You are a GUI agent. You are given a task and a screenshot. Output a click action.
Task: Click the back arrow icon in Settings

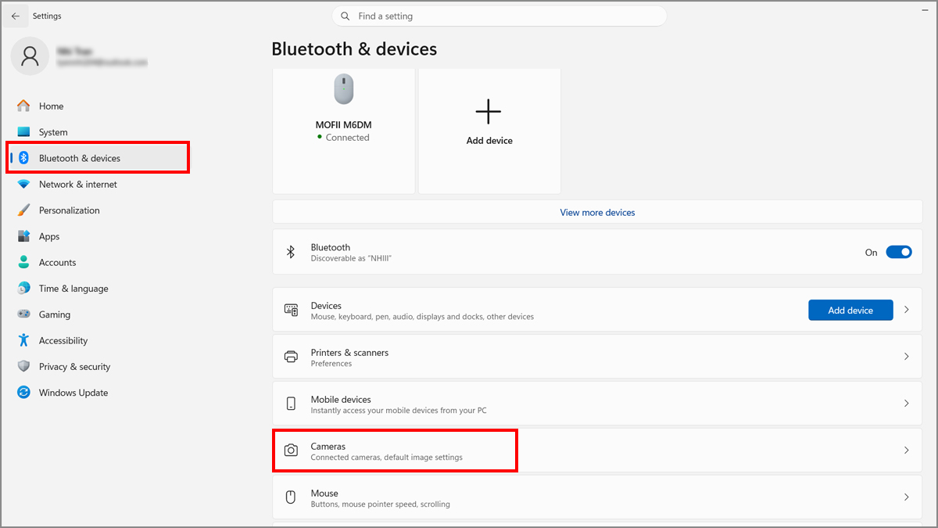tap(16, 16)
